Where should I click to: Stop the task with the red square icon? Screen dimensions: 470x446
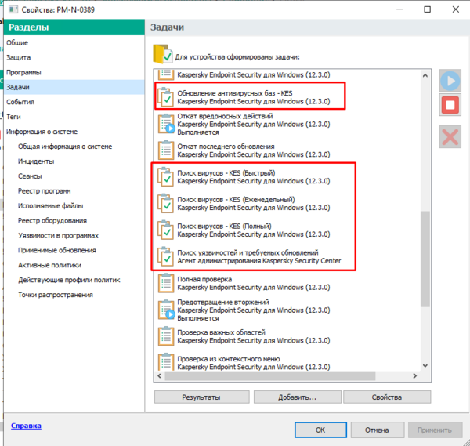tap(450, 105)
